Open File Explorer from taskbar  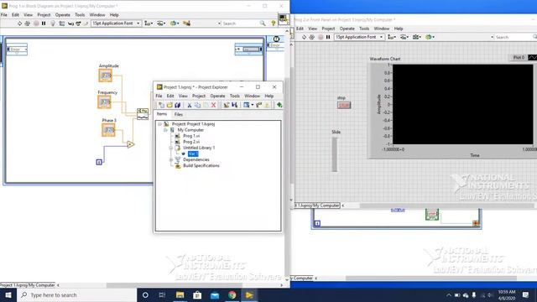pyautogui.click(x=180, y=294)
